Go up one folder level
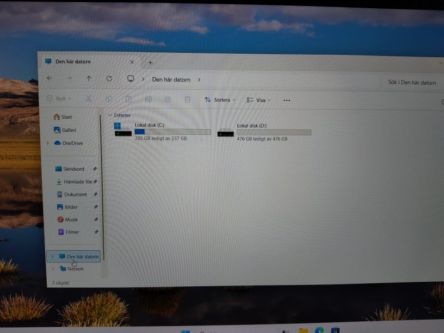The image size is (444, 333). (x=89, y=78)
